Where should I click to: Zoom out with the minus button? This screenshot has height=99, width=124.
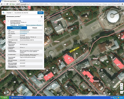[x=121, y=88]
